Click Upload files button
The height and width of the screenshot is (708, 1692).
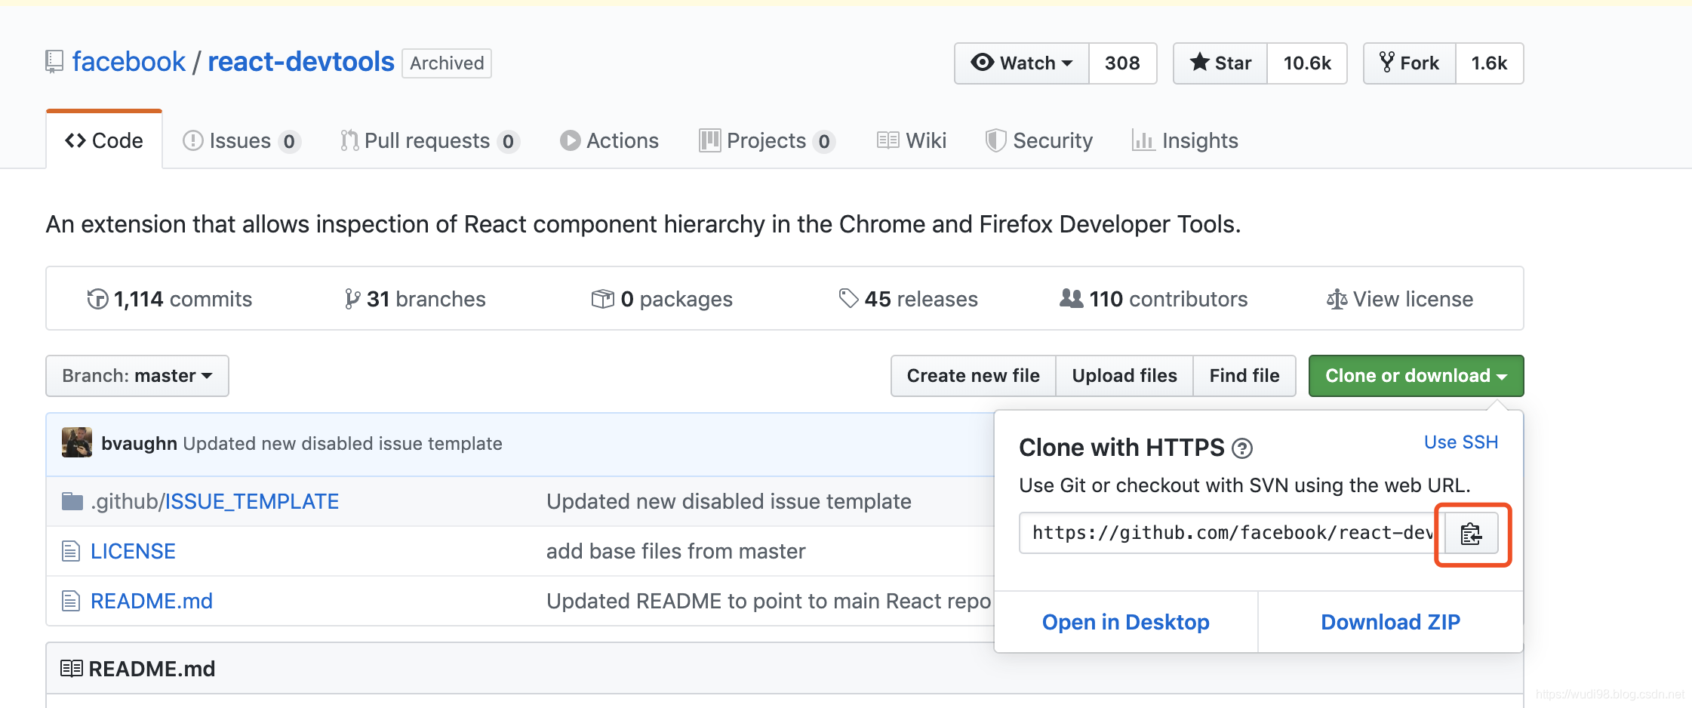1124,376
